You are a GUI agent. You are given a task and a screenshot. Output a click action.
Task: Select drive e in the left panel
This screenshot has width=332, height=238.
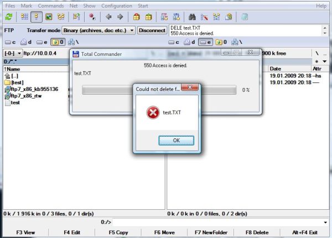pyautogui.click(x=41, y=42)
